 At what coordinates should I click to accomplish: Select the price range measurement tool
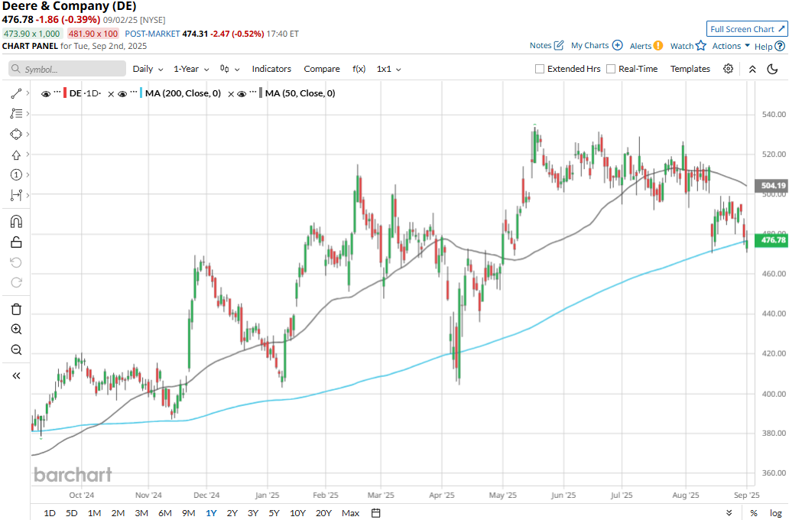coord(16,195)
